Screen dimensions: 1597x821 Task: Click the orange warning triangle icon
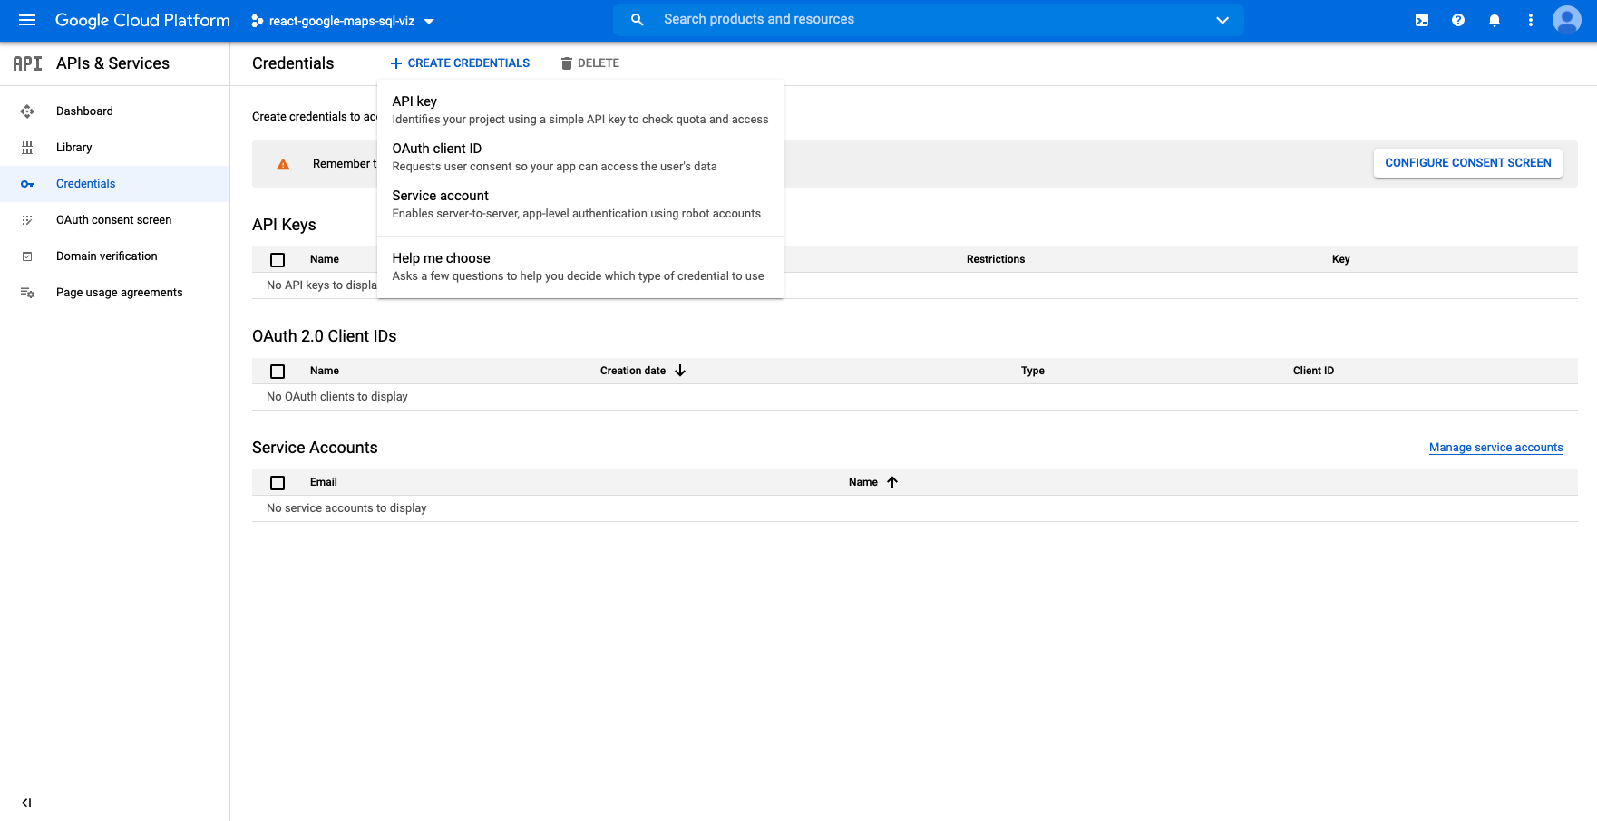tap(283, 164)
